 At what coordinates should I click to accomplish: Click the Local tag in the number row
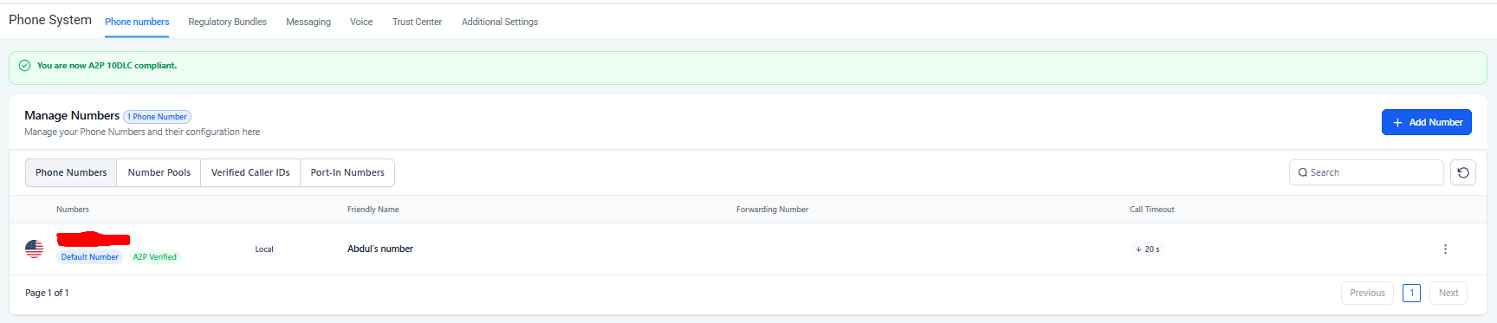[264, 249]
